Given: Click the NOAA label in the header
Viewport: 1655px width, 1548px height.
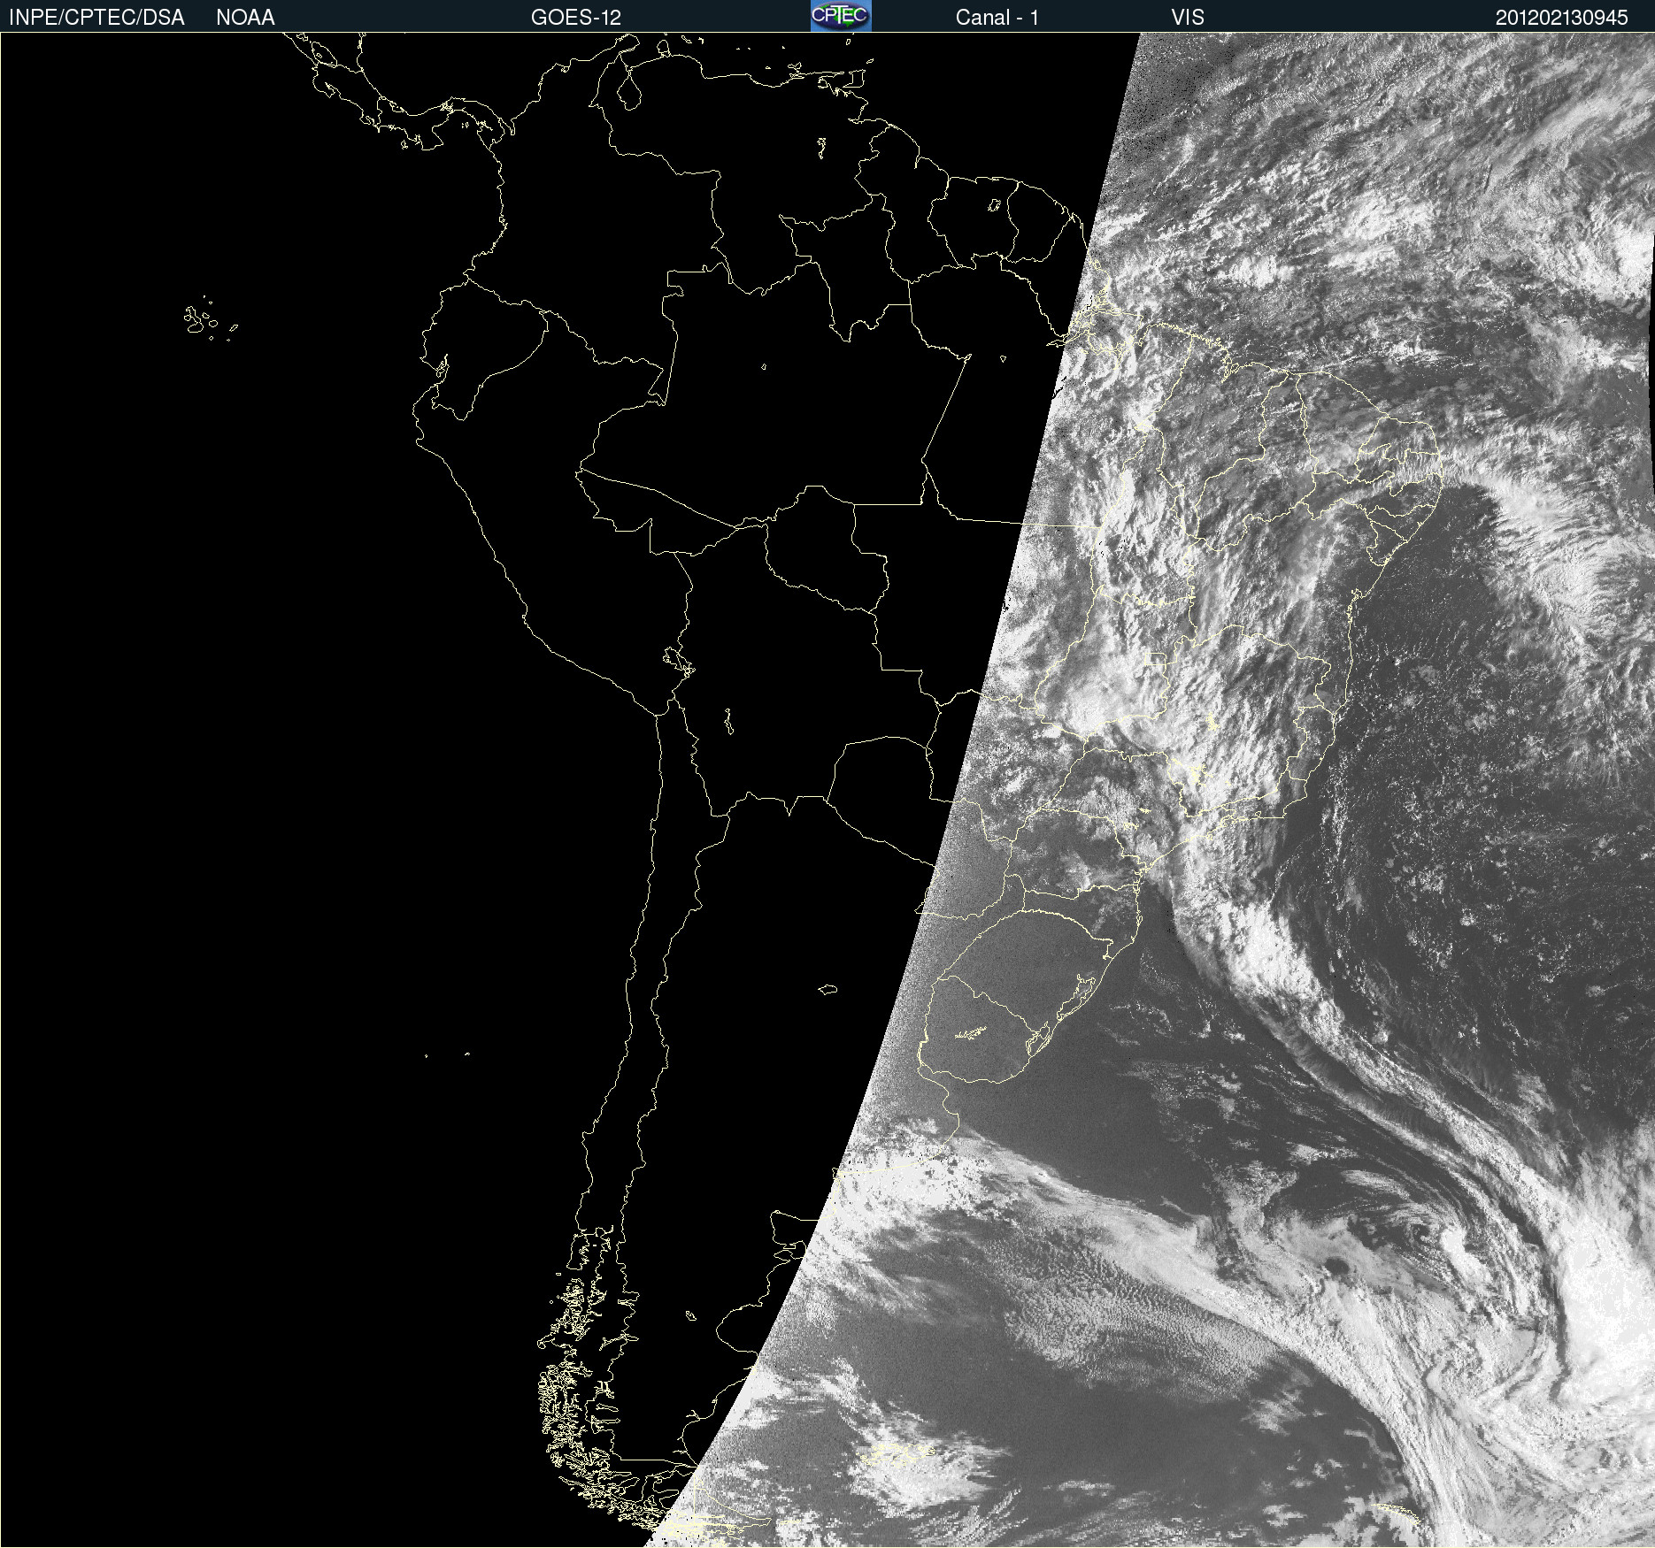Looking at the screenshot, I should tap(245, 17).
